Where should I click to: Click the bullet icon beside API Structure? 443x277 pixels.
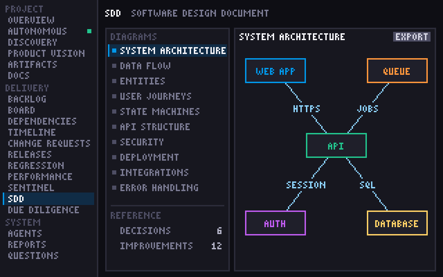[114, 127]
